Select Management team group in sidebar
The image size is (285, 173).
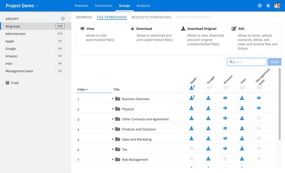click(x=36, y=71)
